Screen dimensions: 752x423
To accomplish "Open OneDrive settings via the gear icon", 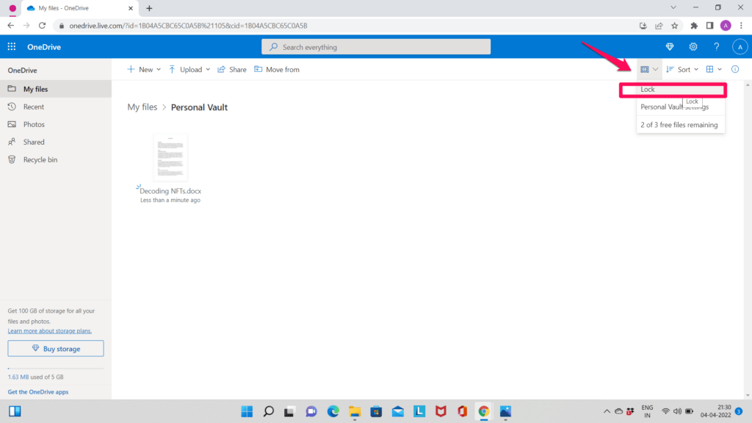I will tap(693, 46).
